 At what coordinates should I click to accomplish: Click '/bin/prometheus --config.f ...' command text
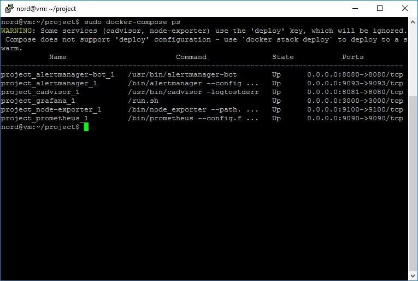193,119
